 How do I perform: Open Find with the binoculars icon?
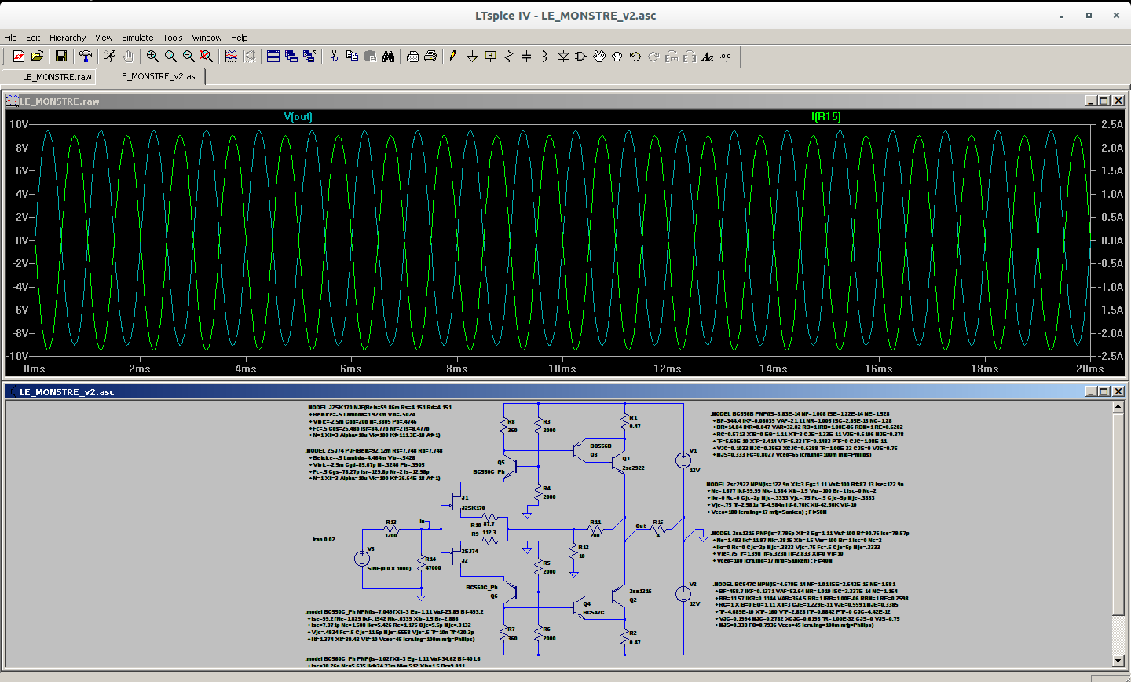[x=388, y=56]
